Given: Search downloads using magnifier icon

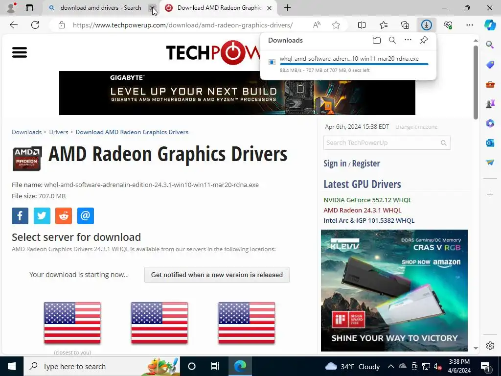Looking at the screenshot, I should tap(392, 40).
